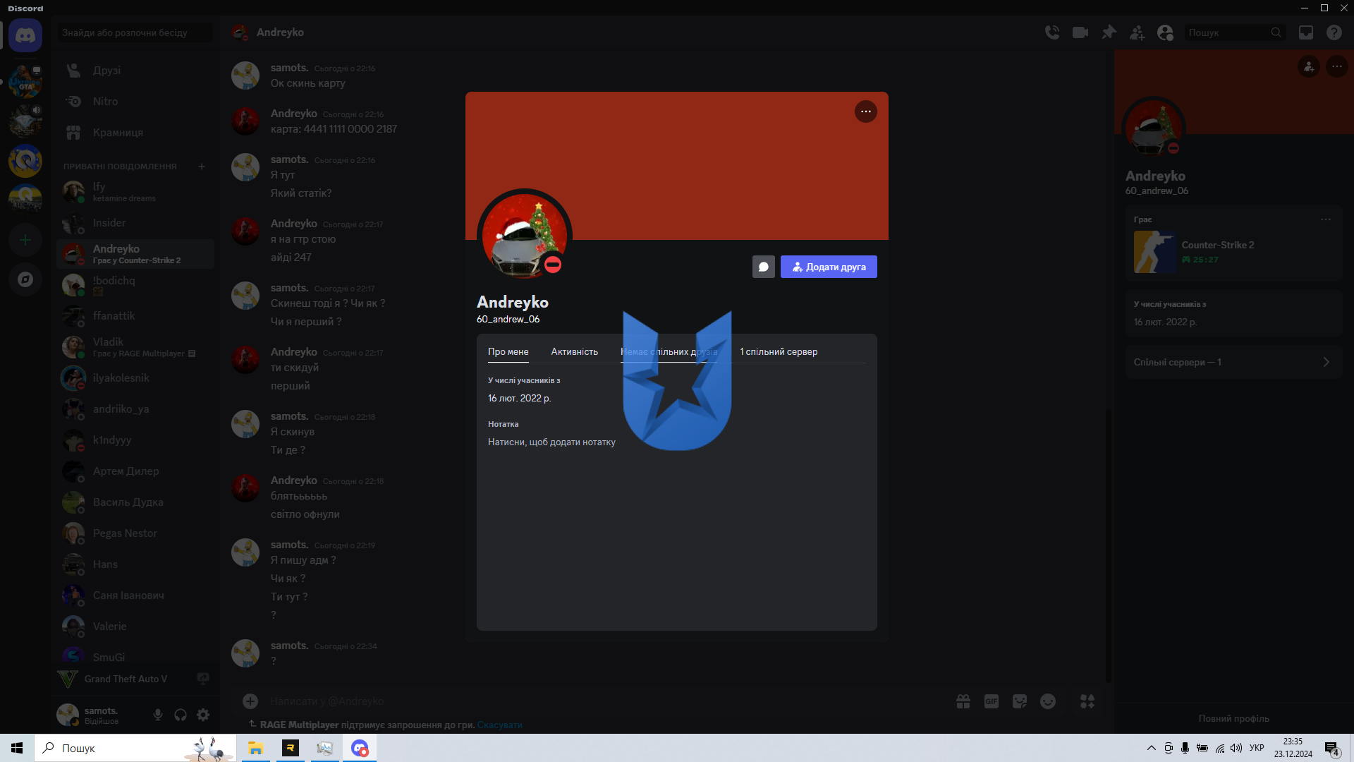Open Windows notification center icon

pos(1331,748)
